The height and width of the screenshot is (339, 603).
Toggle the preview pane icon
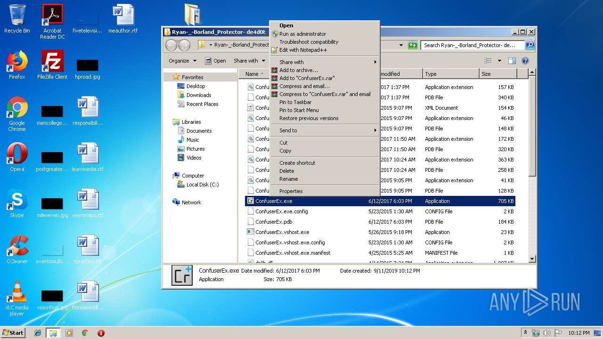pos(512,61)
